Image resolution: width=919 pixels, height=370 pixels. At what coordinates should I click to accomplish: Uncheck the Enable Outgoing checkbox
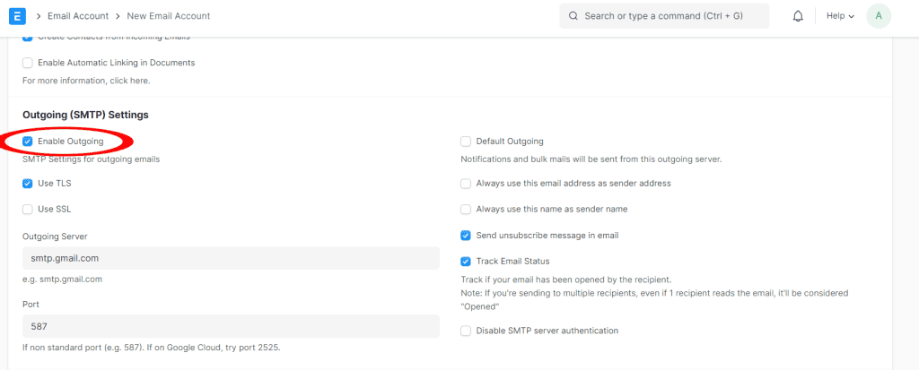pos(28,142)
